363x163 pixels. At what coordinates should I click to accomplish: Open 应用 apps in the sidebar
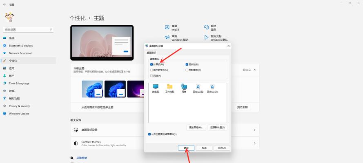(28, 68)
